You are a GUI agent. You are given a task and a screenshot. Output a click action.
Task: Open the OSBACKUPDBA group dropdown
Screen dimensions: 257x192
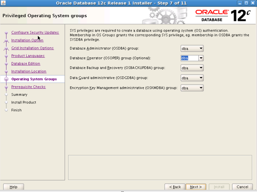point(192,68)
